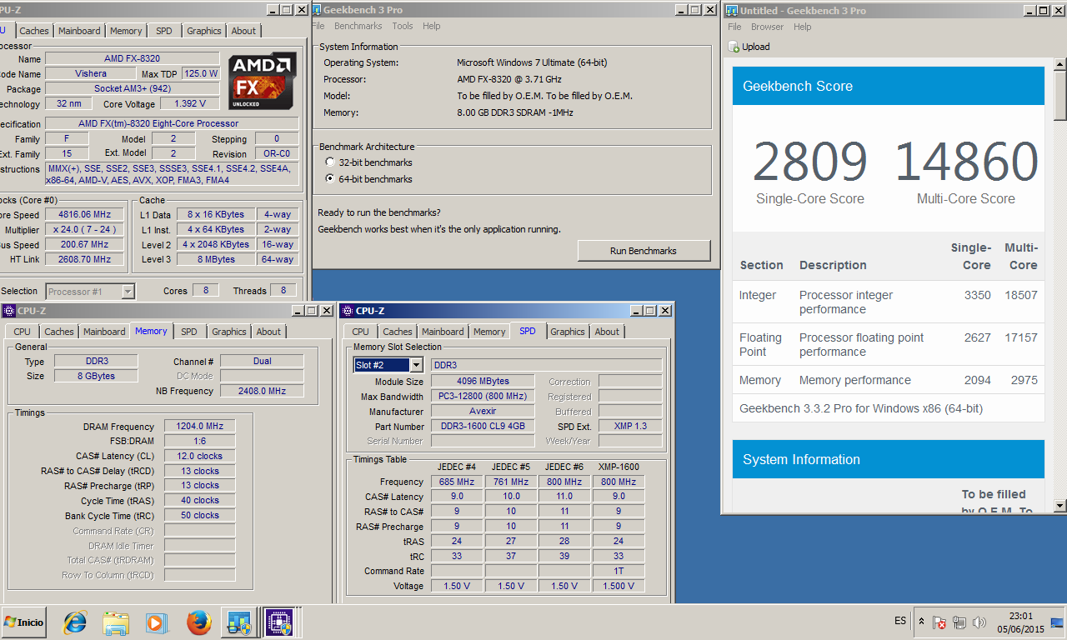Open Mainboard tab in CPU-Z Memory window
The width and height of the screenshot is (1067, 640).
[104, 332]
